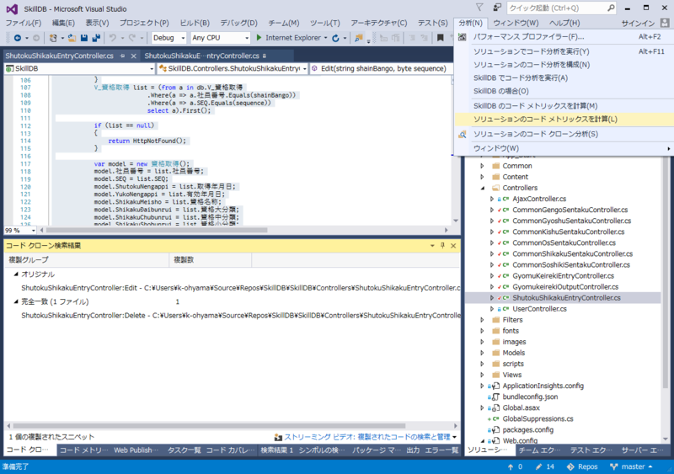This screenshot has width=674, height=474.
Task: Click the サインイン sign-in link
Action: [638, 24]
